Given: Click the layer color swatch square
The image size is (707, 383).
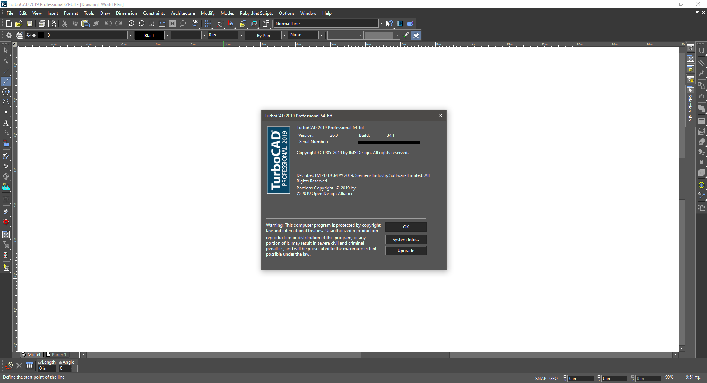Looking at the screenshot, I should pos(41,35).
